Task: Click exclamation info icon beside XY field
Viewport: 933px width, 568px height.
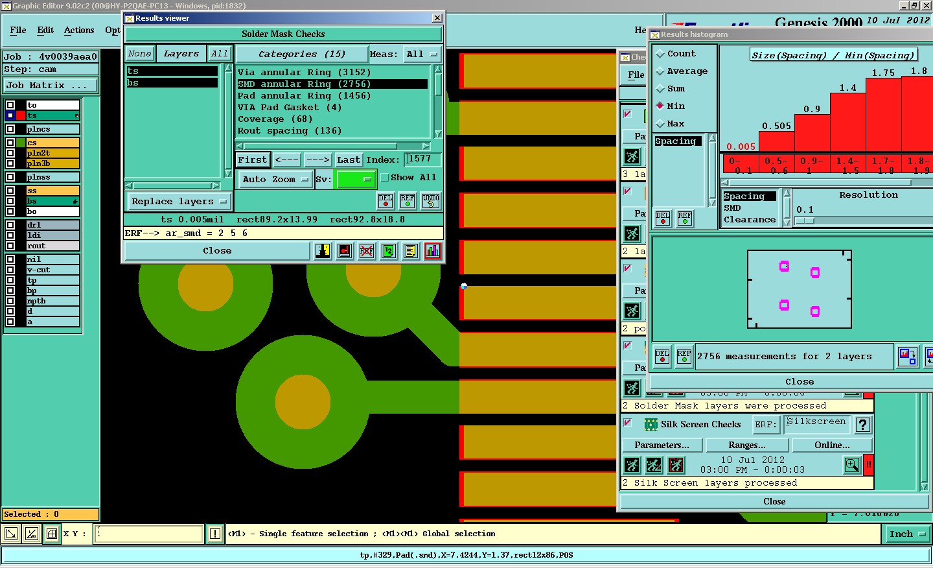Action: 215,534
